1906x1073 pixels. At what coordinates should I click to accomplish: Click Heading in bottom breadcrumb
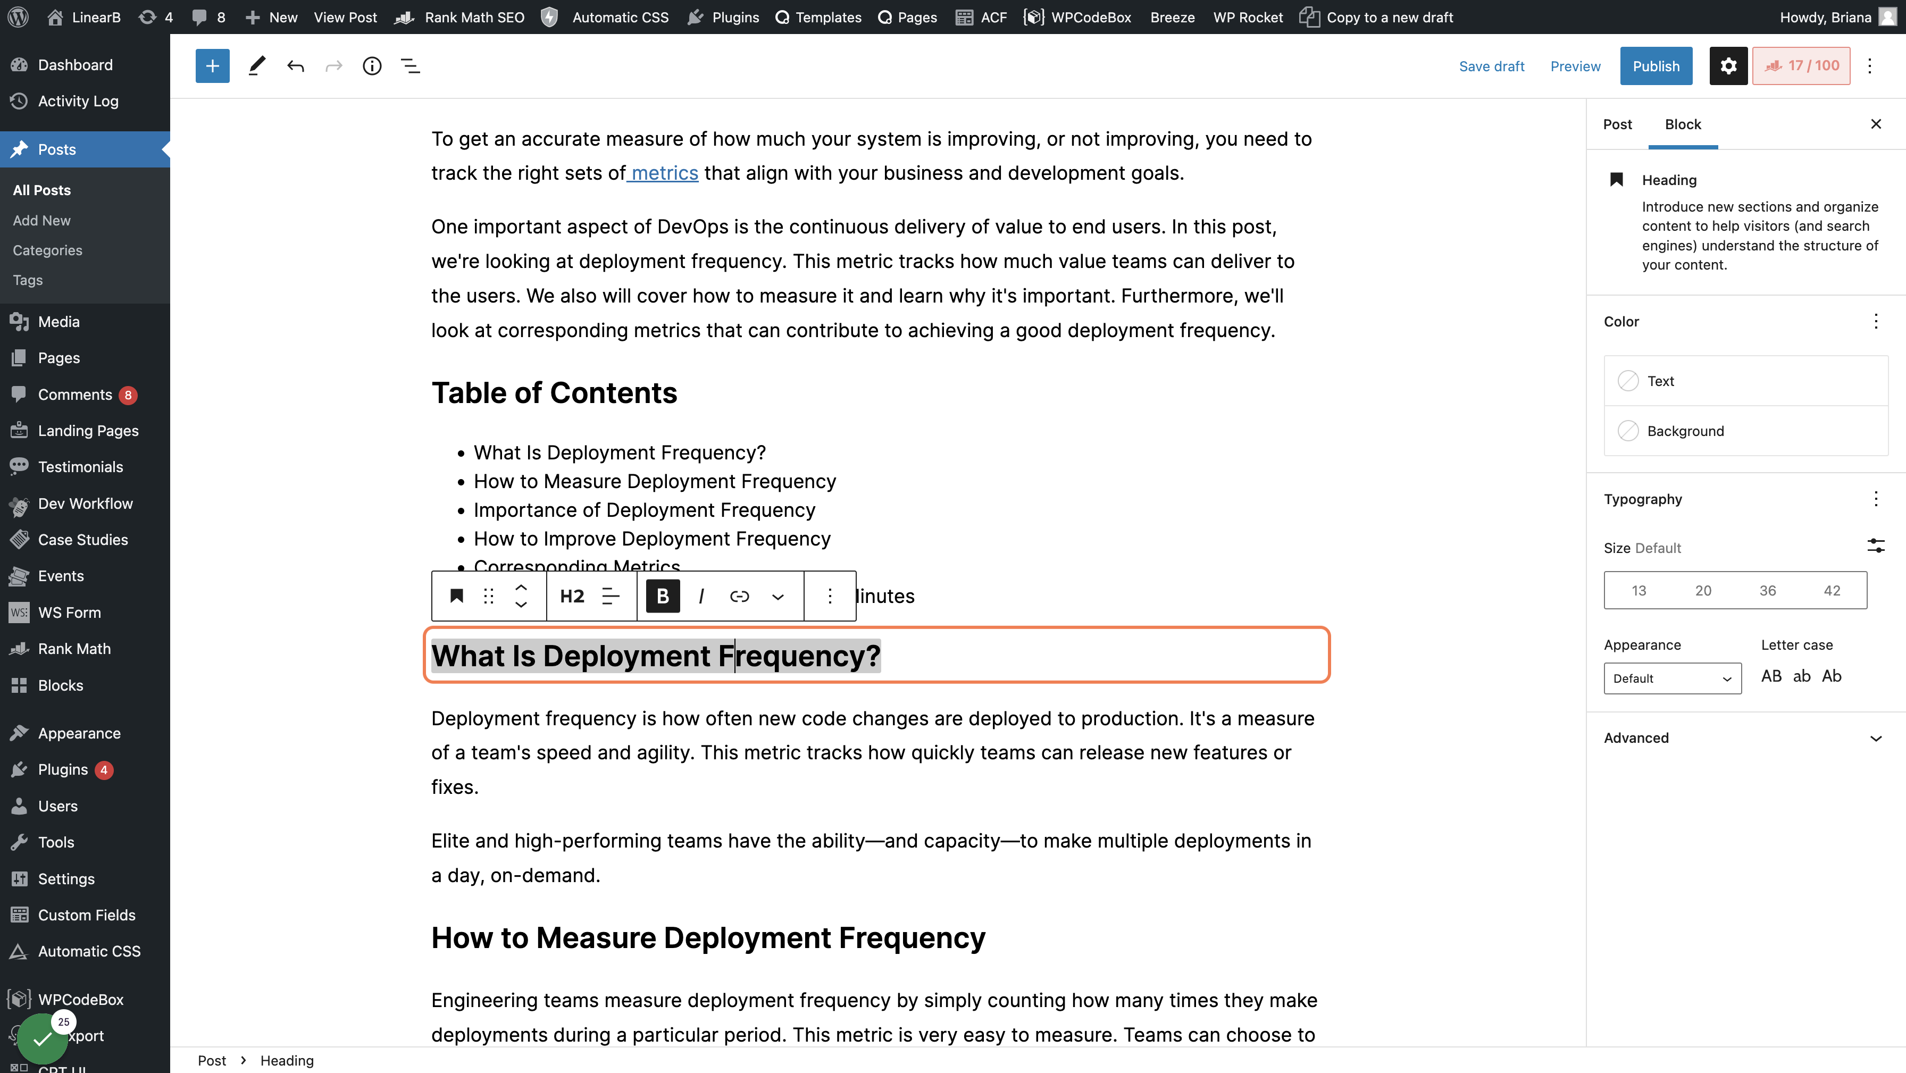click(x=287, y=1060)
